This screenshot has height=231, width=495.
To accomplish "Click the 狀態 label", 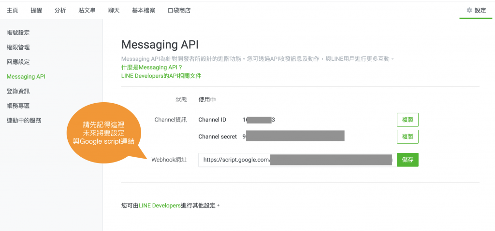I will click(181, 100).
